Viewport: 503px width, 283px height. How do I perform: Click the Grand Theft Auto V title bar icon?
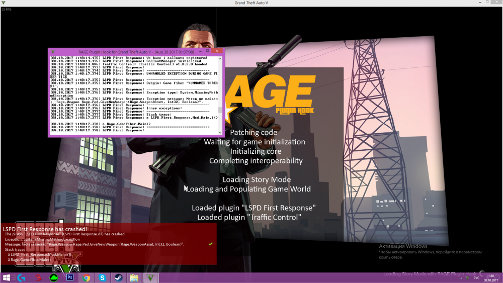coord(4,3)
